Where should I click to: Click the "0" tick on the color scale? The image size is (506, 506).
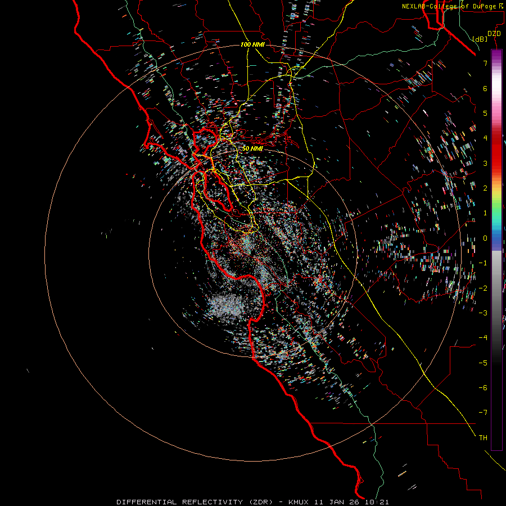485,238
